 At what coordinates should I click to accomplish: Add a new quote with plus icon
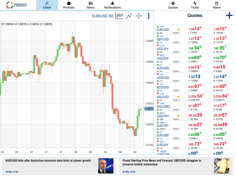coord(229,15)
